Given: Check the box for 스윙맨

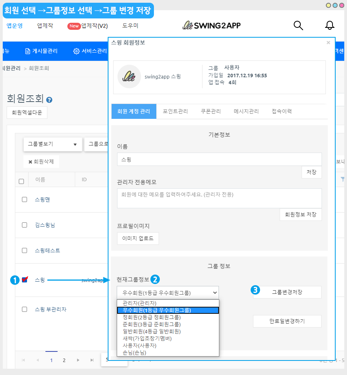Looking at the screenshot, I should click(x=24, y=199).
